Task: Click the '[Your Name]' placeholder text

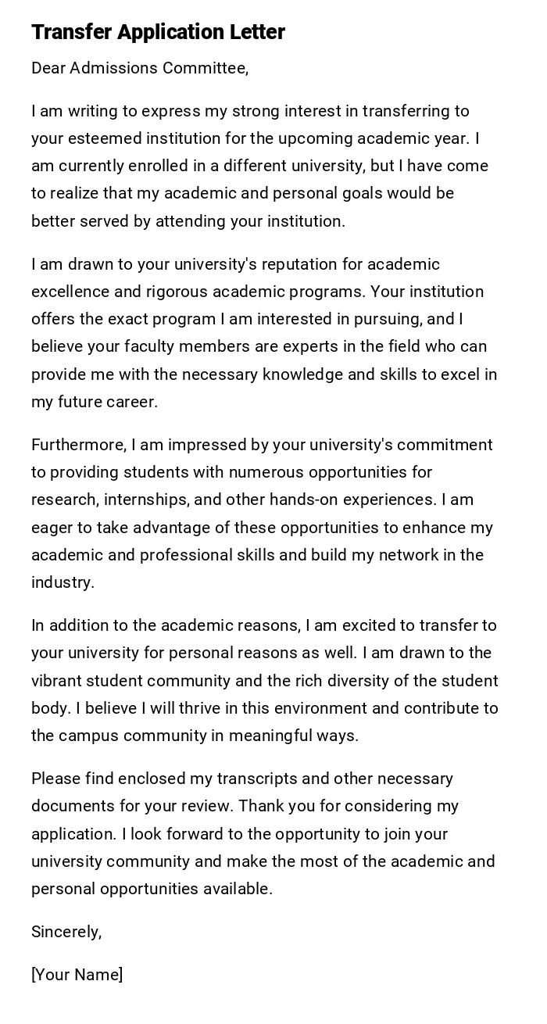Action: (77, 975)
